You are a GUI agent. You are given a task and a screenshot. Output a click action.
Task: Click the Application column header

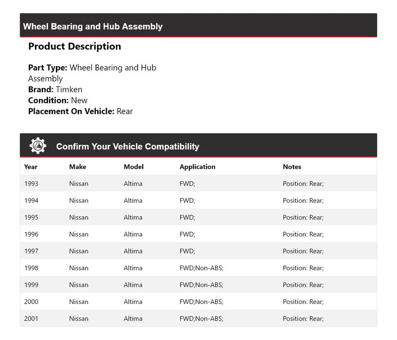tap(197, 167)
